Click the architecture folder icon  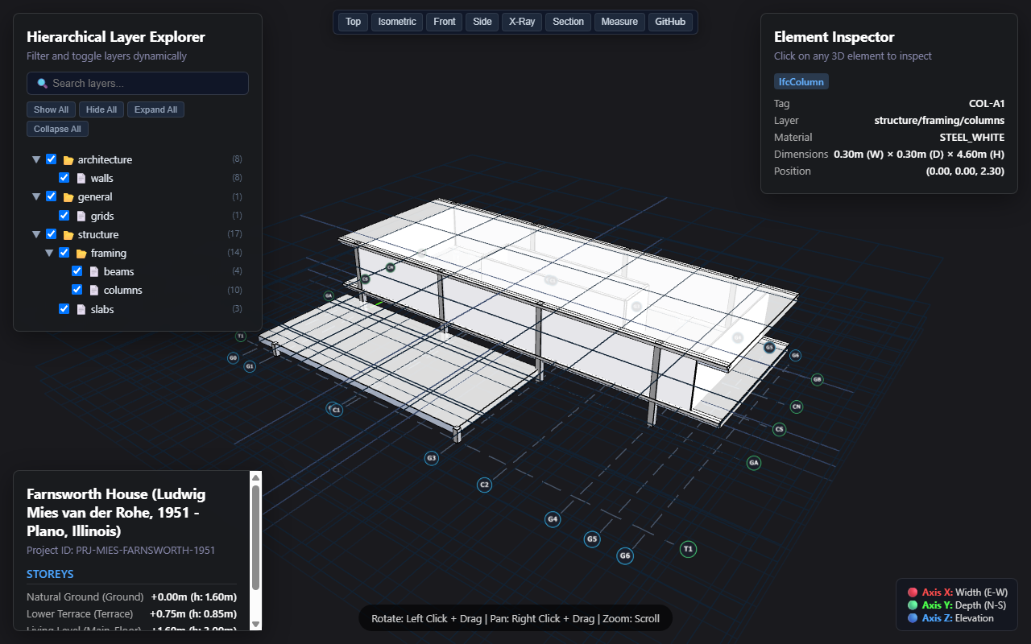coord(68,159)
